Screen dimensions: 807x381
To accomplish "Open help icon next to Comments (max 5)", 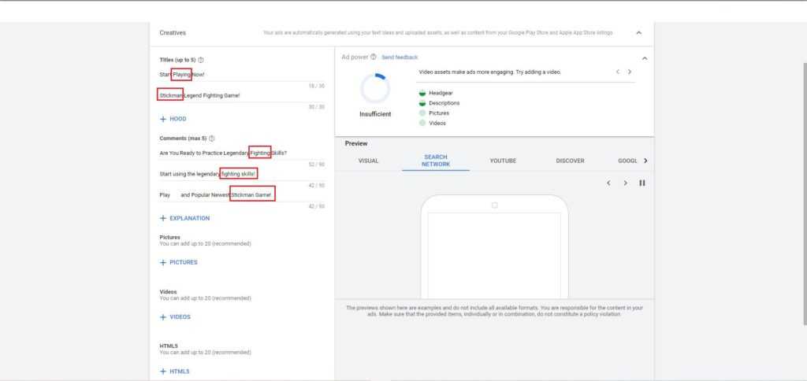I will coord(211,139).
